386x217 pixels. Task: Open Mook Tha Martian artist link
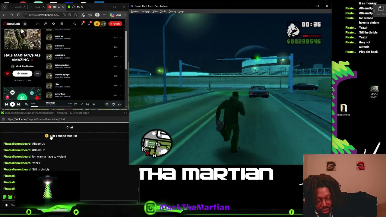(x=25, y=66)
